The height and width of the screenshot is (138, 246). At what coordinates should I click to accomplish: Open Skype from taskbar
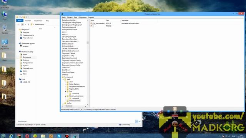(59, 136)
